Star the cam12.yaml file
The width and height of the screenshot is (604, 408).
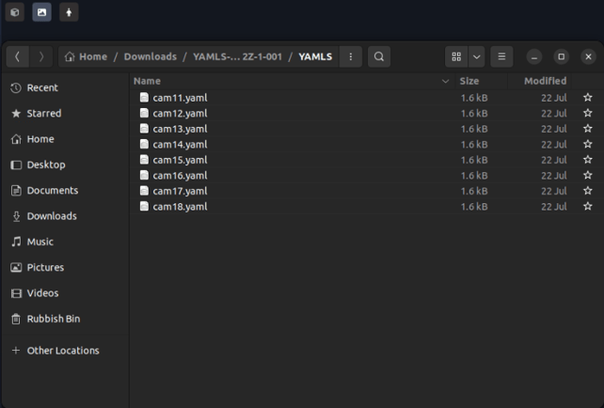[x=587, y=113]
